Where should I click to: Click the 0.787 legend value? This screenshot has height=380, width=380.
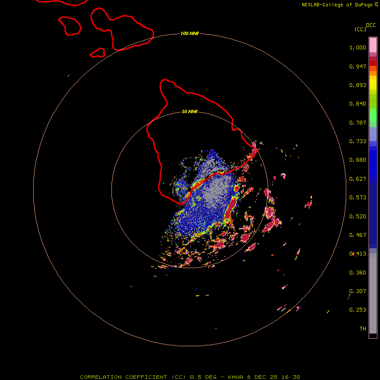coord(358,122)
